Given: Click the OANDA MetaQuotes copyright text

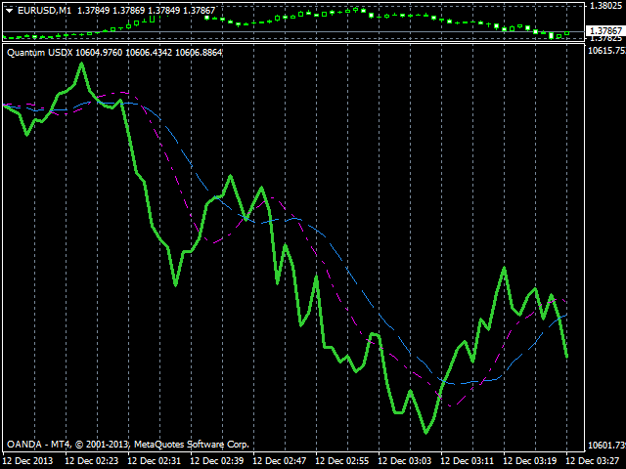Looking at the screenshot, I should [127, 444].
